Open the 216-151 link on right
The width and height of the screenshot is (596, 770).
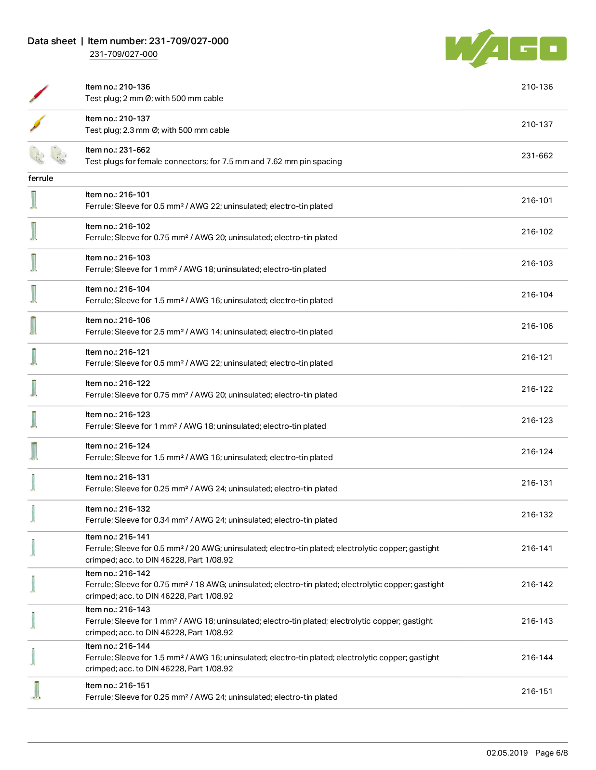pyautogui.click(x=537, y=692)
